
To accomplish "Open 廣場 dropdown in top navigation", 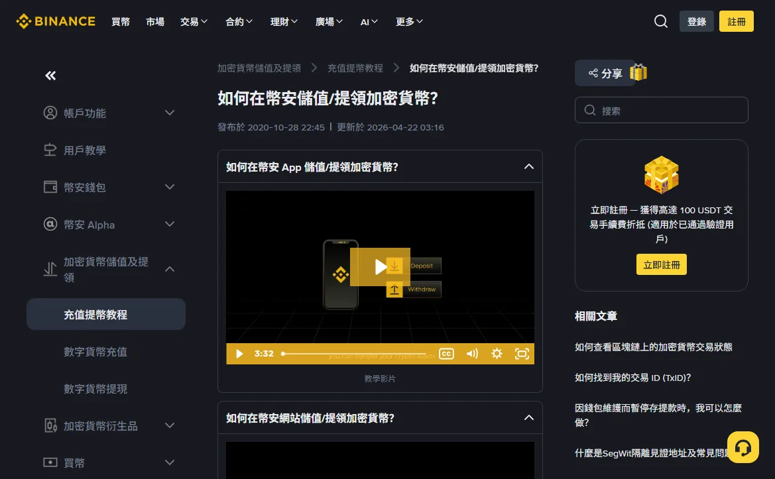I will (x=329, y=21).
